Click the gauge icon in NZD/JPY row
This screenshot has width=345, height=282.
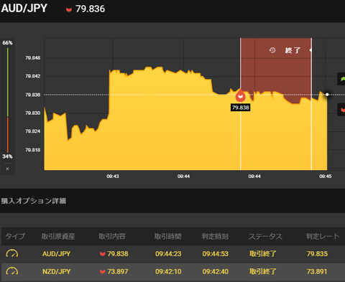pos(12,271)
